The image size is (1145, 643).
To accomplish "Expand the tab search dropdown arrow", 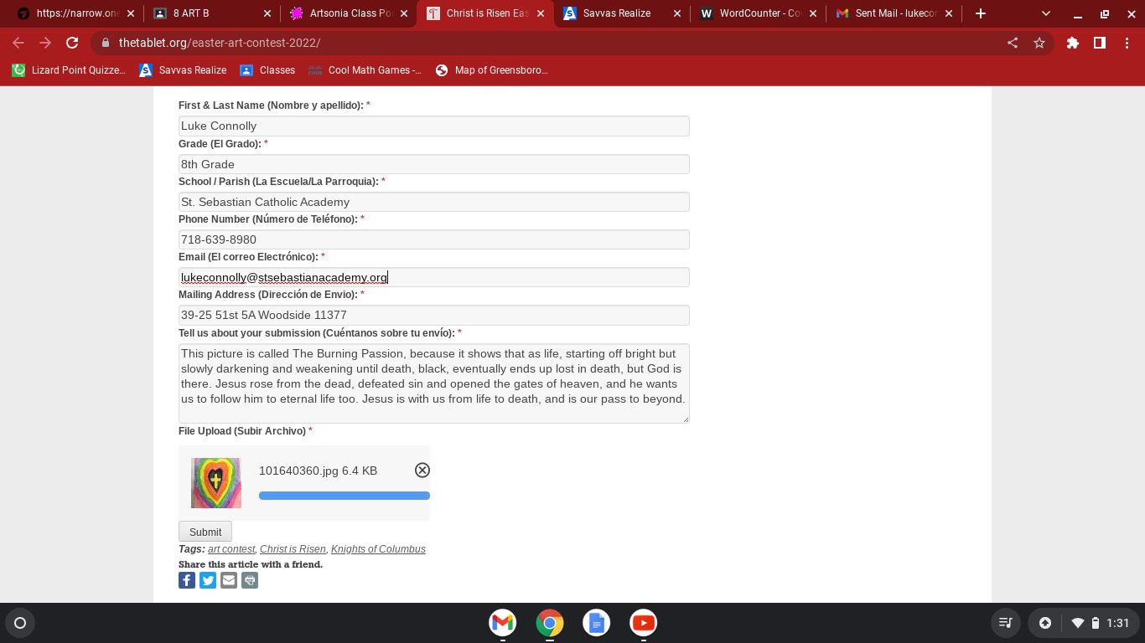I will [x=1045, y=13].
